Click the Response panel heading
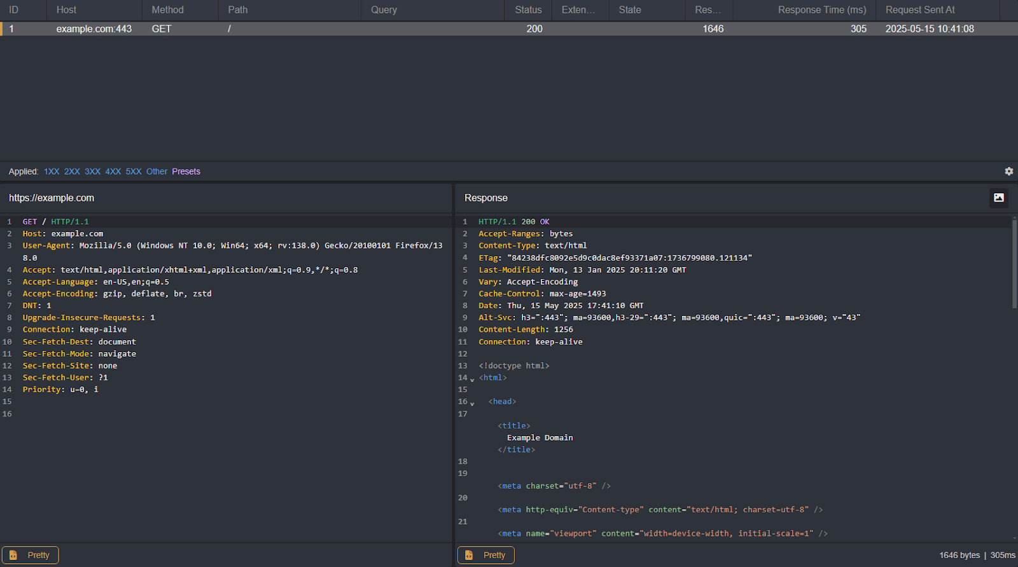Screen dimensions: 1018x567 pos(486,198)
